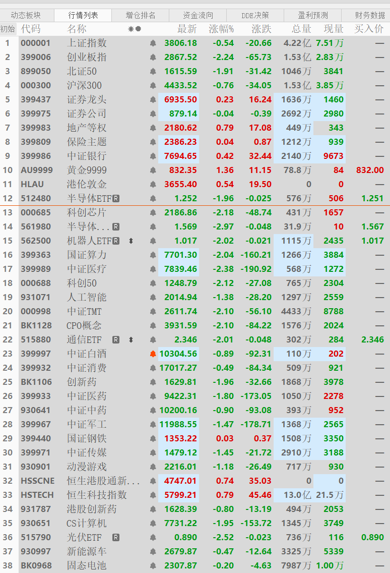Click the bell alert icon for 创业板指
This screenshot has height=573, width=390.
[153, 58]
